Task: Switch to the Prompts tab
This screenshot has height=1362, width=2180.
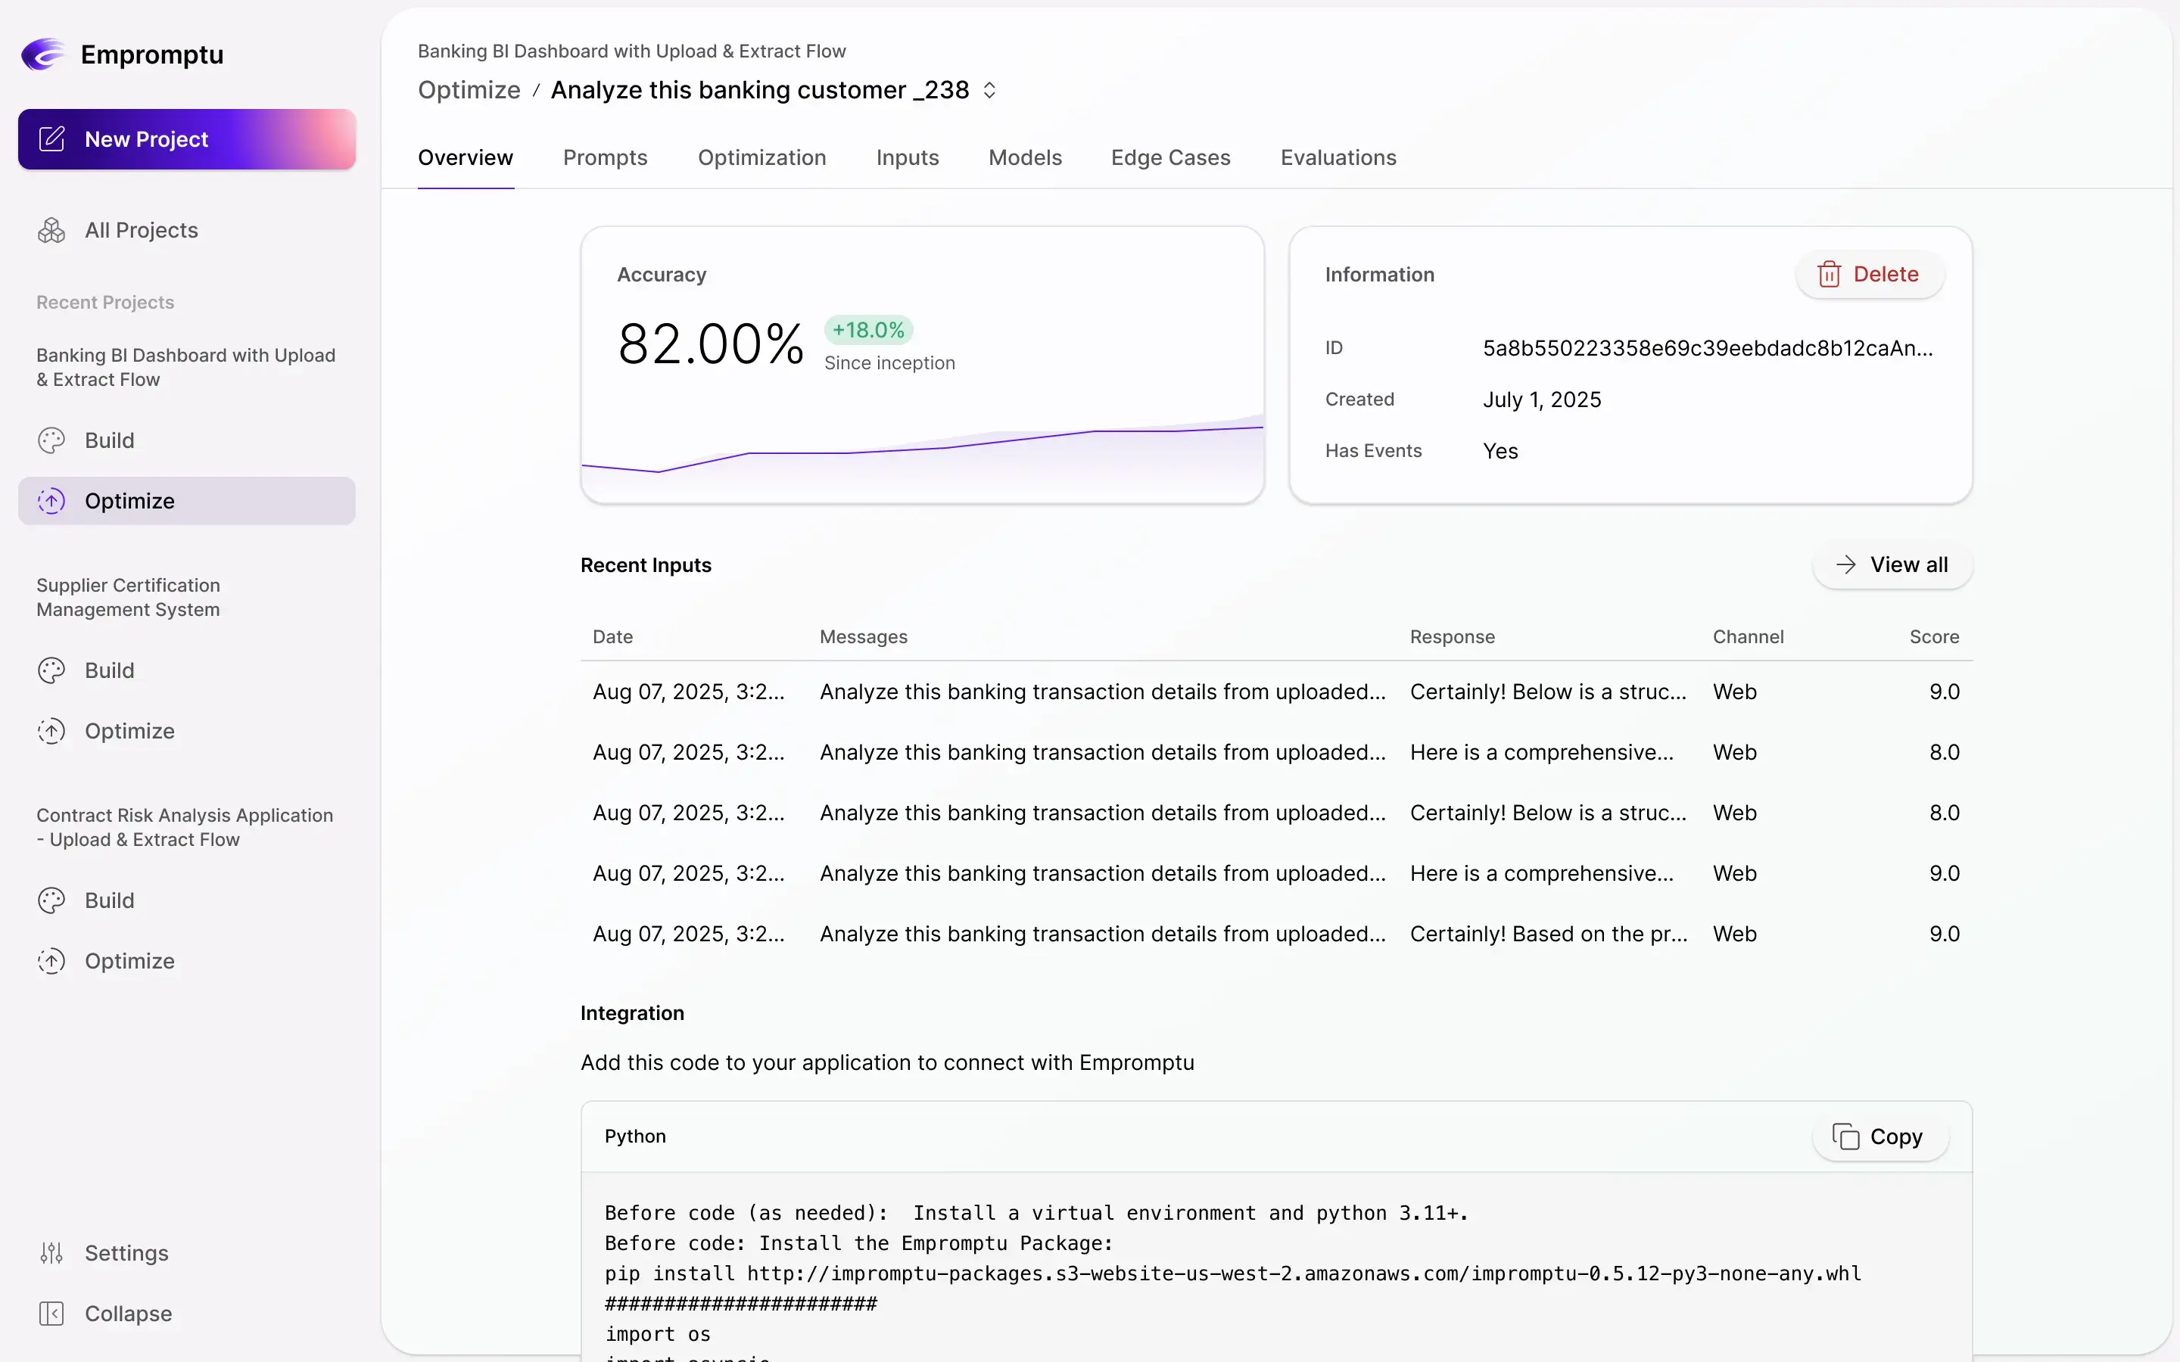Action: (x=606, y=157)
